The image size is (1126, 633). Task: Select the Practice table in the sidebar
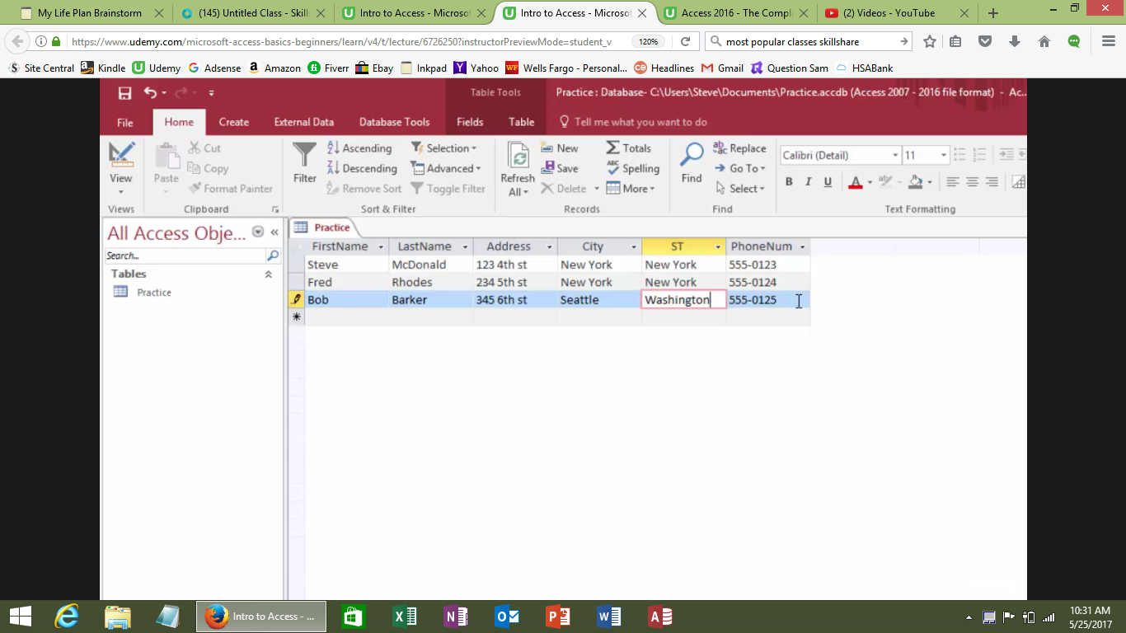click(153, 292)
